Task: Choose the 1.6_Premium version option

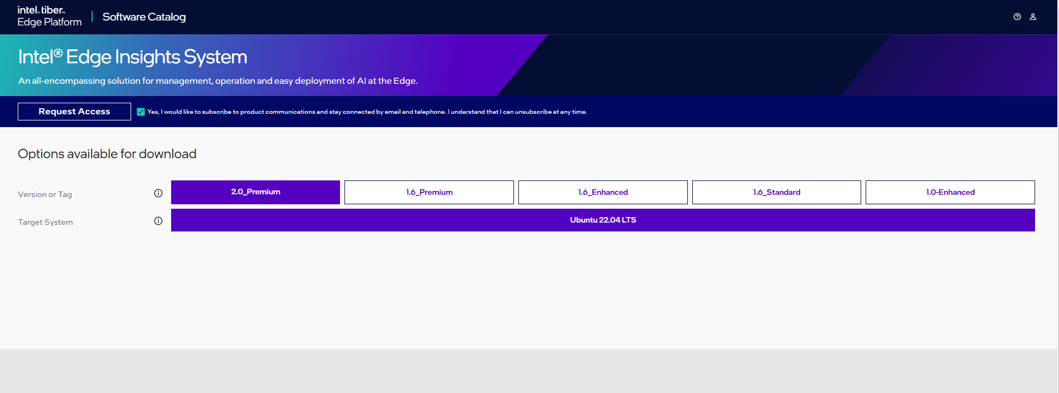Action: click(x=429, y=192)
